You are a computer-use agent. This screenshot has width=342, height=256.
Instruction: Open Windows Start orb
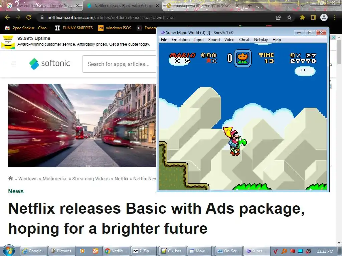coord(9,251)
